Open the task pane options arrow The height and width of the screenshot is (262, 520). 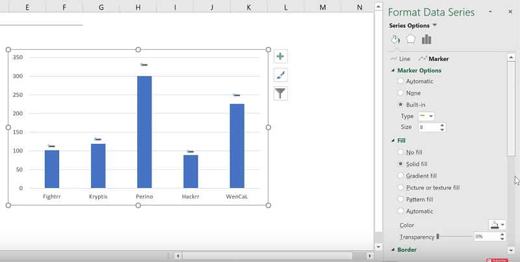click(x=490, y=12)
